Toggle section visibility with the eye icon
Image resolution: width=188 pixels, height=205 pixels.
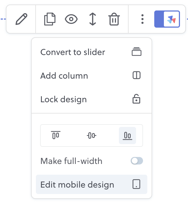pos(71,19)
